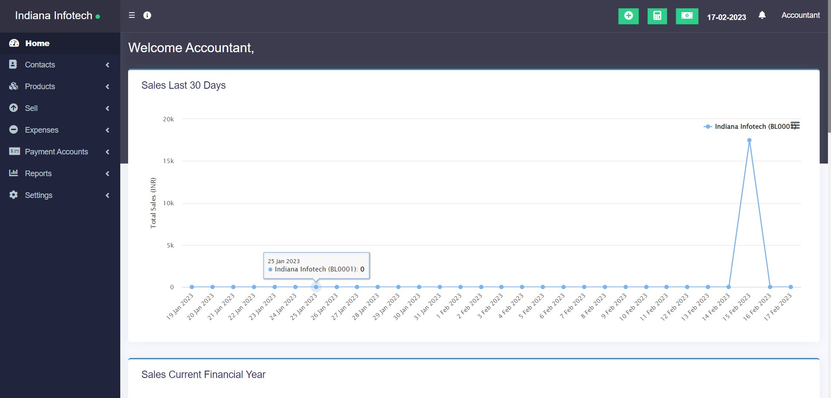Click the 17 Feb 2023 data point
831x398 pixels.
(790, 287)
